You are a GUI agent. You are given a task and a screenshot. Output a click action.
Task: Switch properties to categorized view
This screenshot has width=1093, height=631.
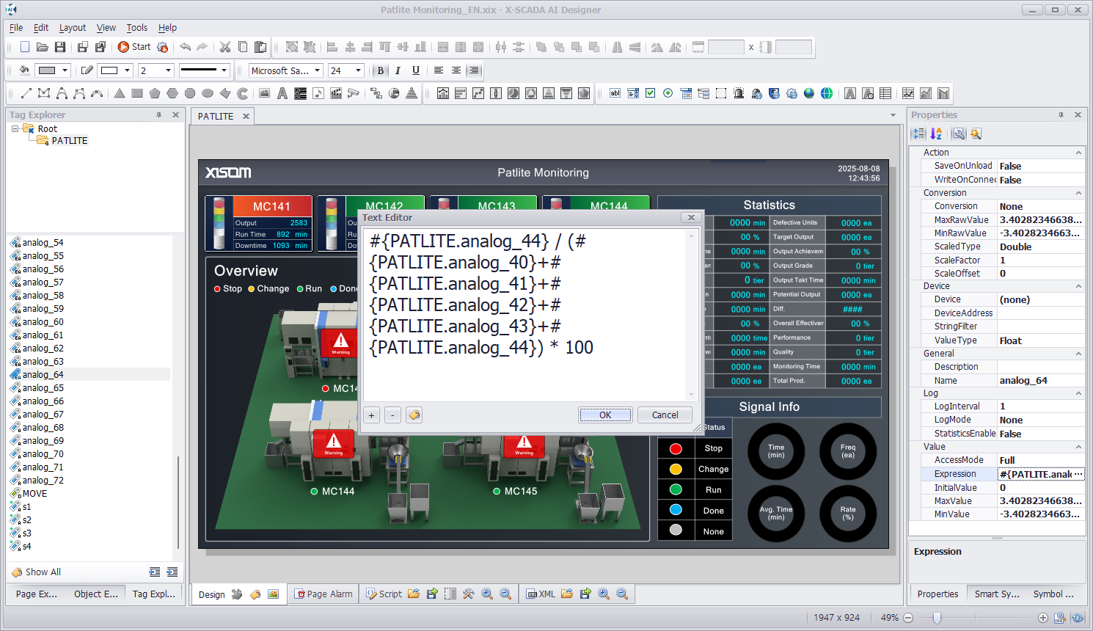coord(918,134)
